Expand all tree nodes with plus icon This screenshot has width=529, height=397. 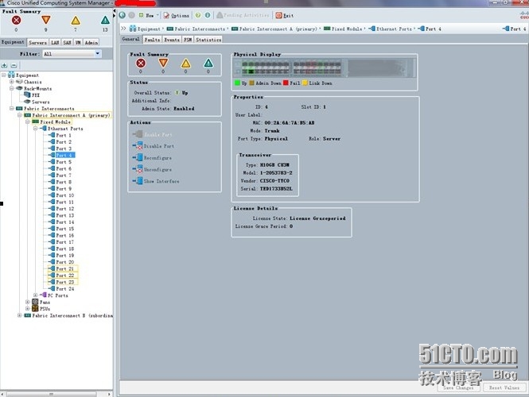[5, 65]
